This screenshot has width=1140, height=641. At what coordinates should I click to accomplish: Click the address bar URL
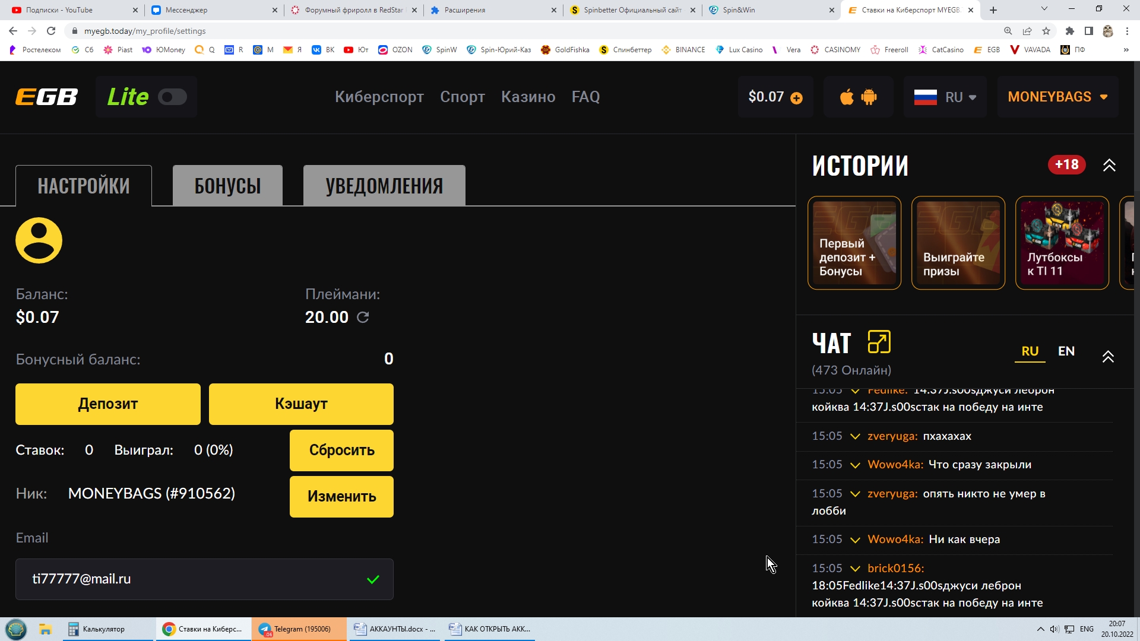point(145,31)
